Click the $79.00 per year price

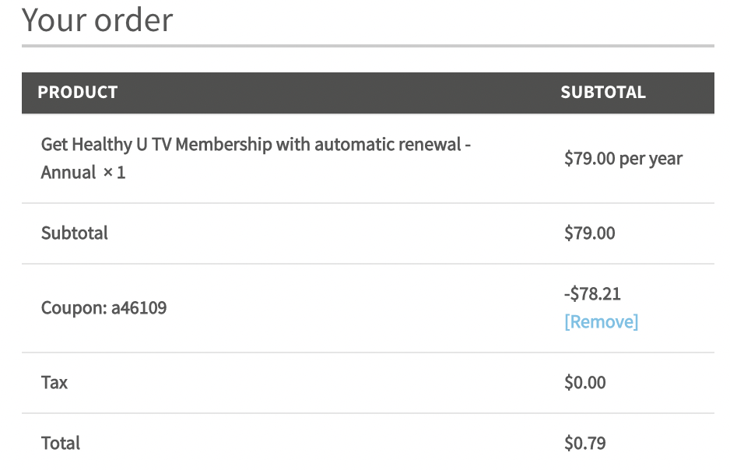pos(623,159)
